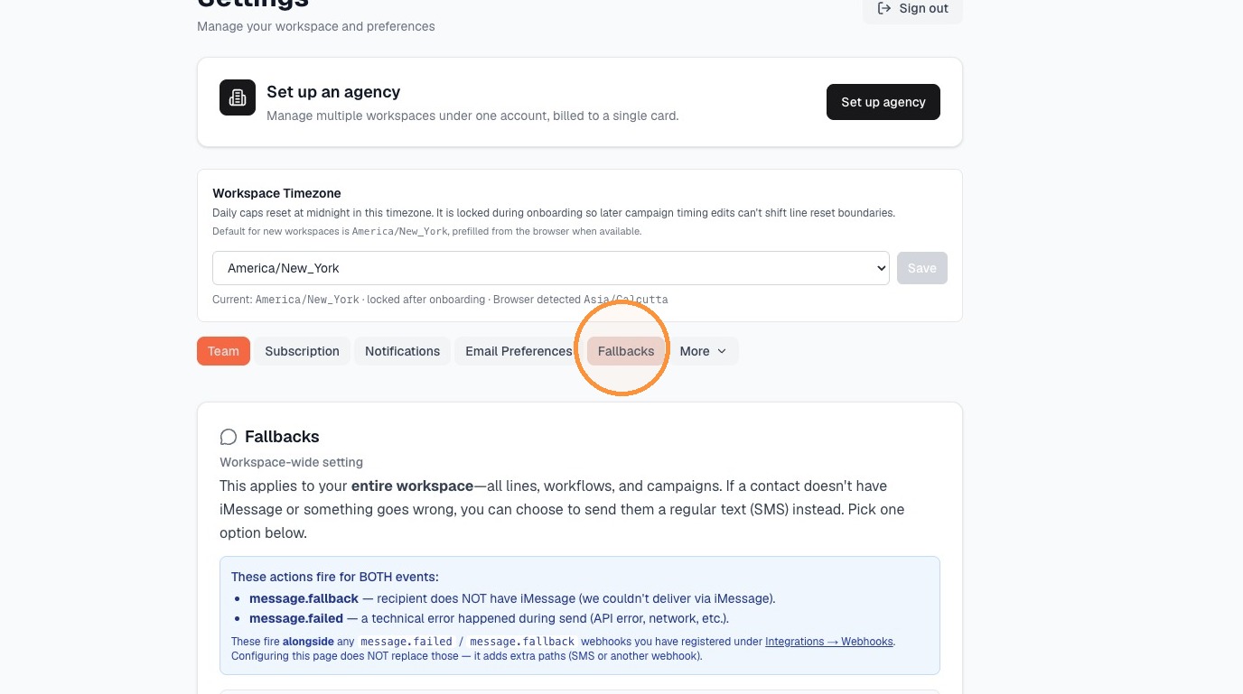This screenshot has height=694, width=1243.
Task: Click the Save timezone button
Action: pyautogui.click(x=922, y=268)
